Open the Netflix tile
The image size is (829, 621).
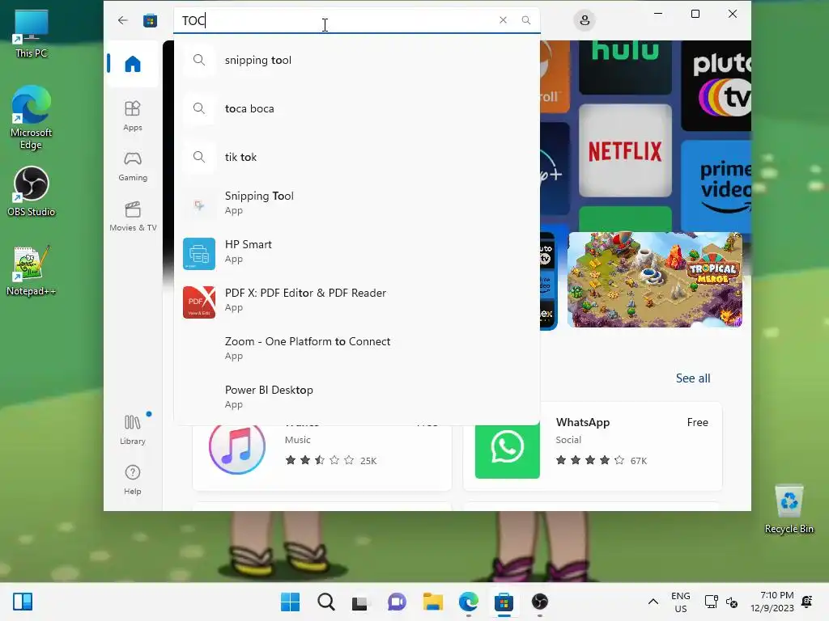point(625,150)
